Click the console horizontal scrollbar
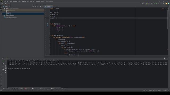Image resolution: width=170 pixels, height=95 pixels. pyautogui.click(x=35, y=87)
